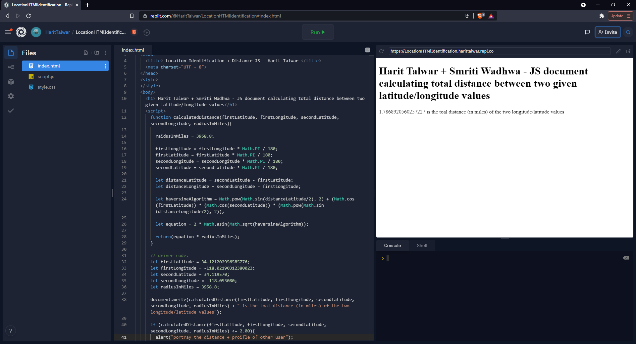Refresh the webview preview with the reload icon

click(382, 51)
